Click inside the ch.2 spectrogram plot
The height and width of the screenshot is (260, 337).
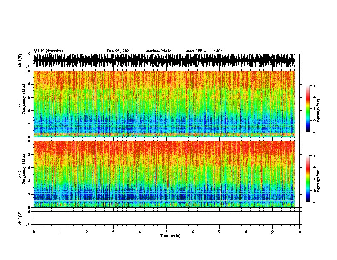pyautogui.click(x=164, y=174)
